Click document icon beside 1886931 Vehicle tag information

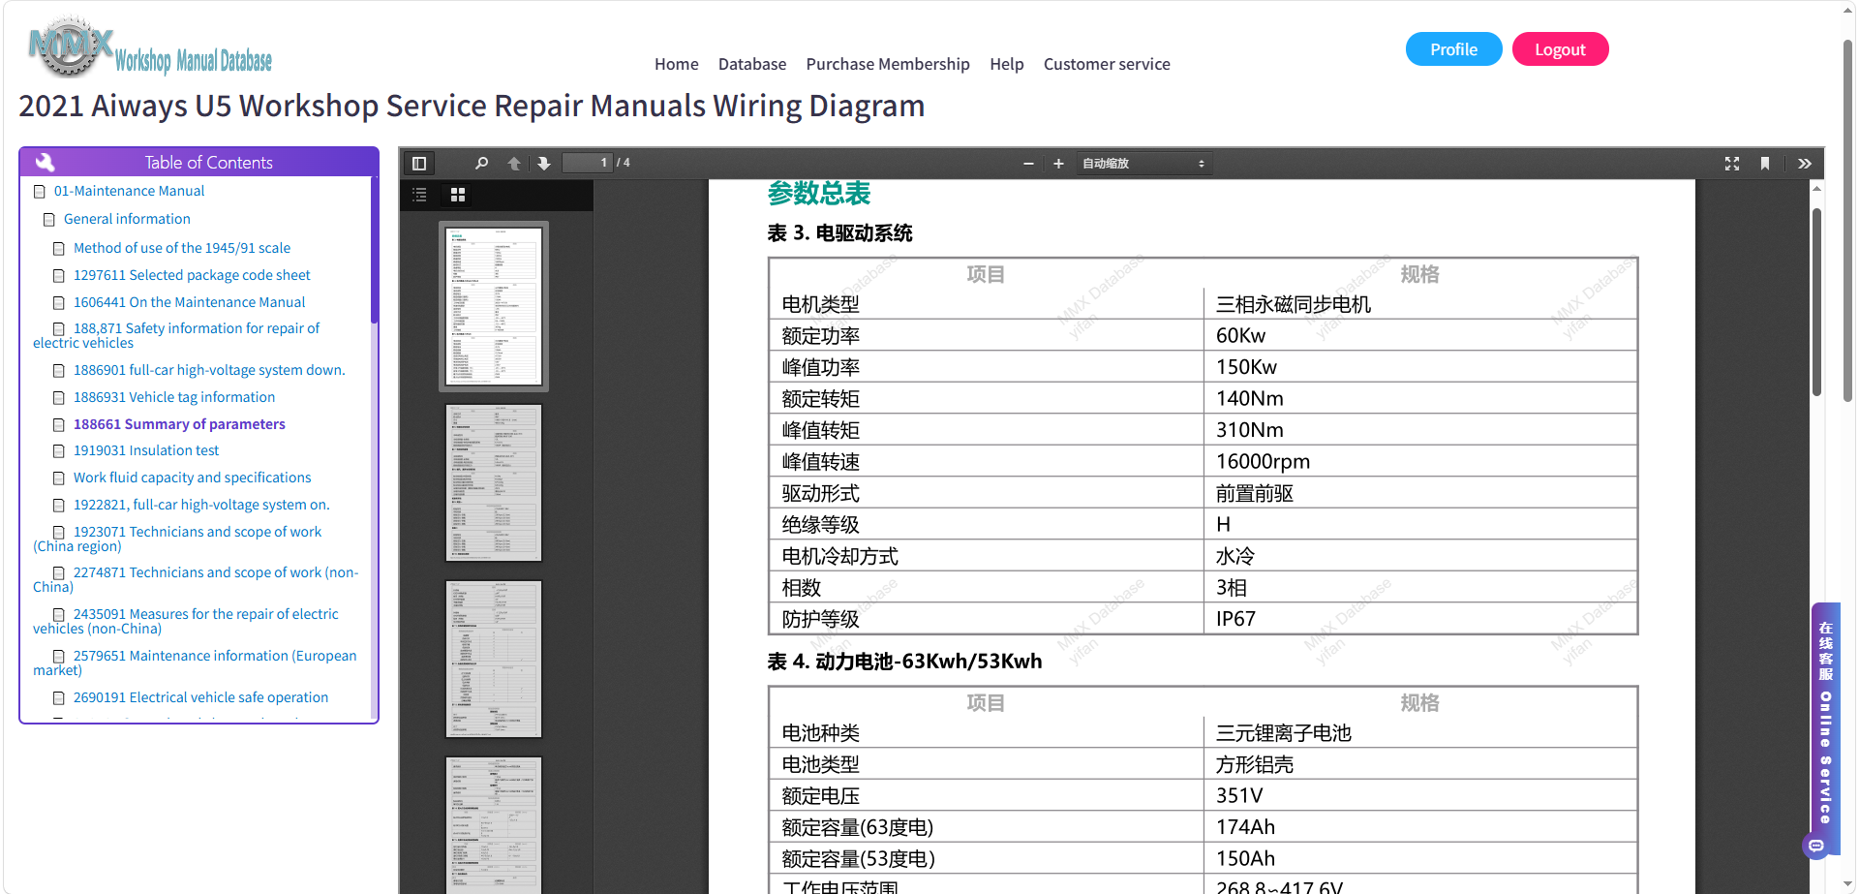(x=59, y=398)
